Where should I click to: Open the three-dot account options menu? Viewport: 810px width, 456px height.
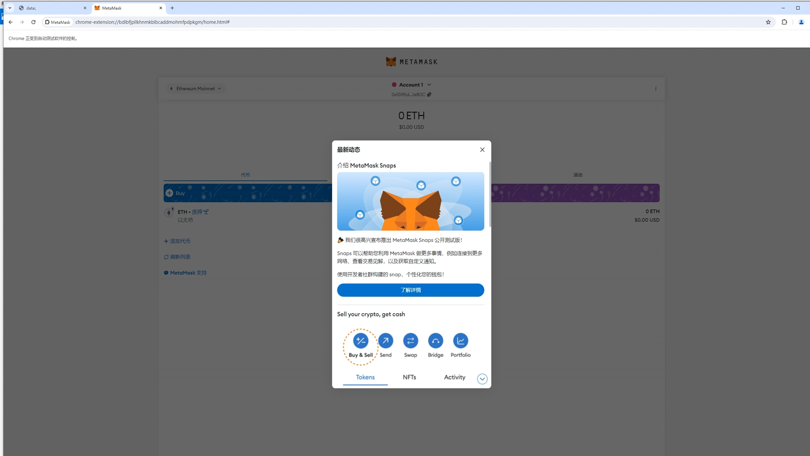(656, 89)
